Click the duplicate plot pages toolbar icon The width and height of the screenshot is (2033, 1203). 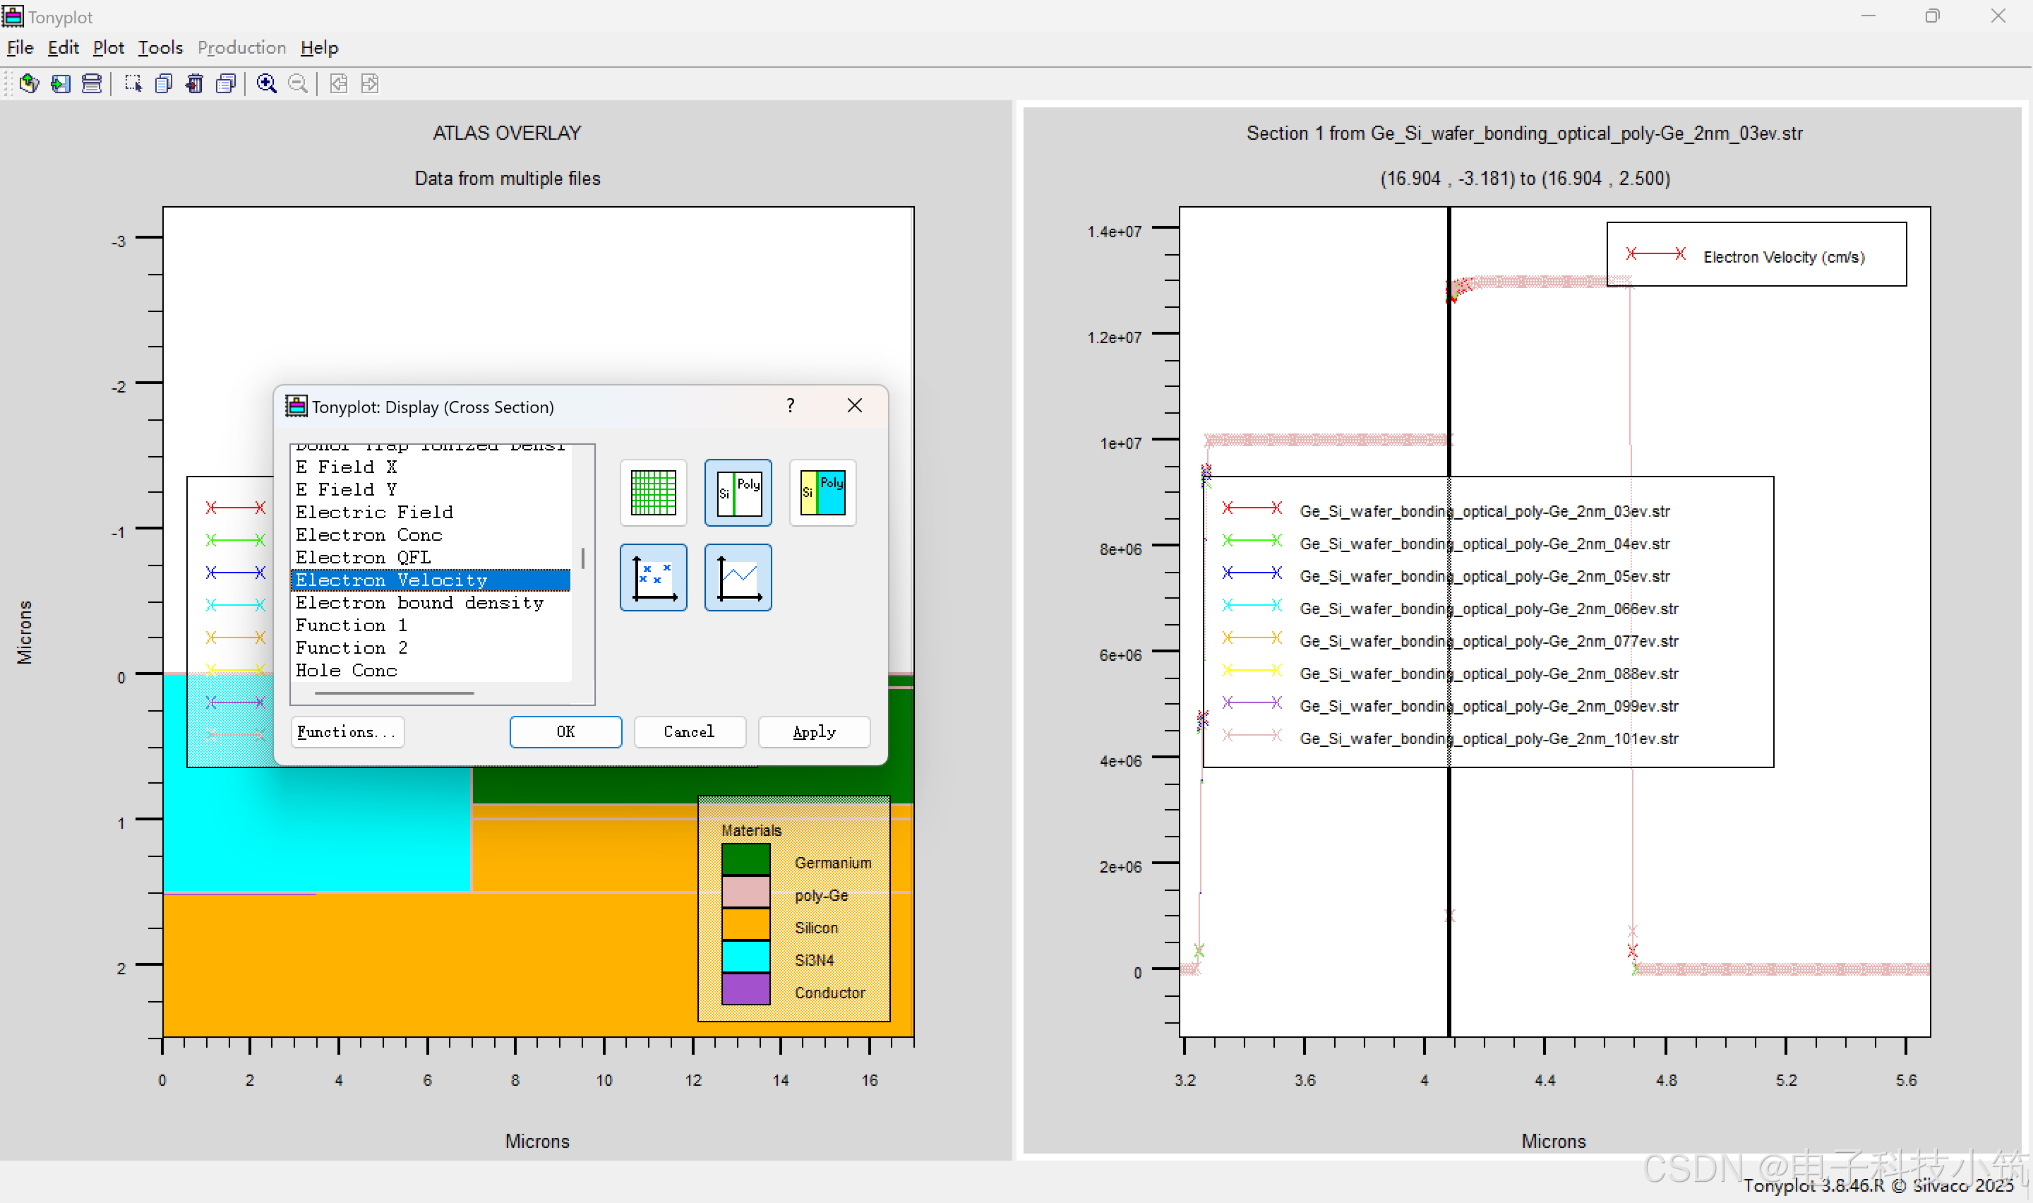[x=164, y=83]
